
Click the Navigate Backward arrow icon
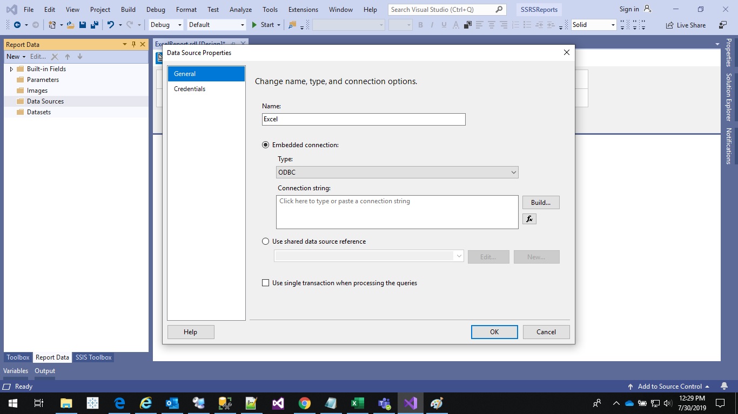pos(17,24)
